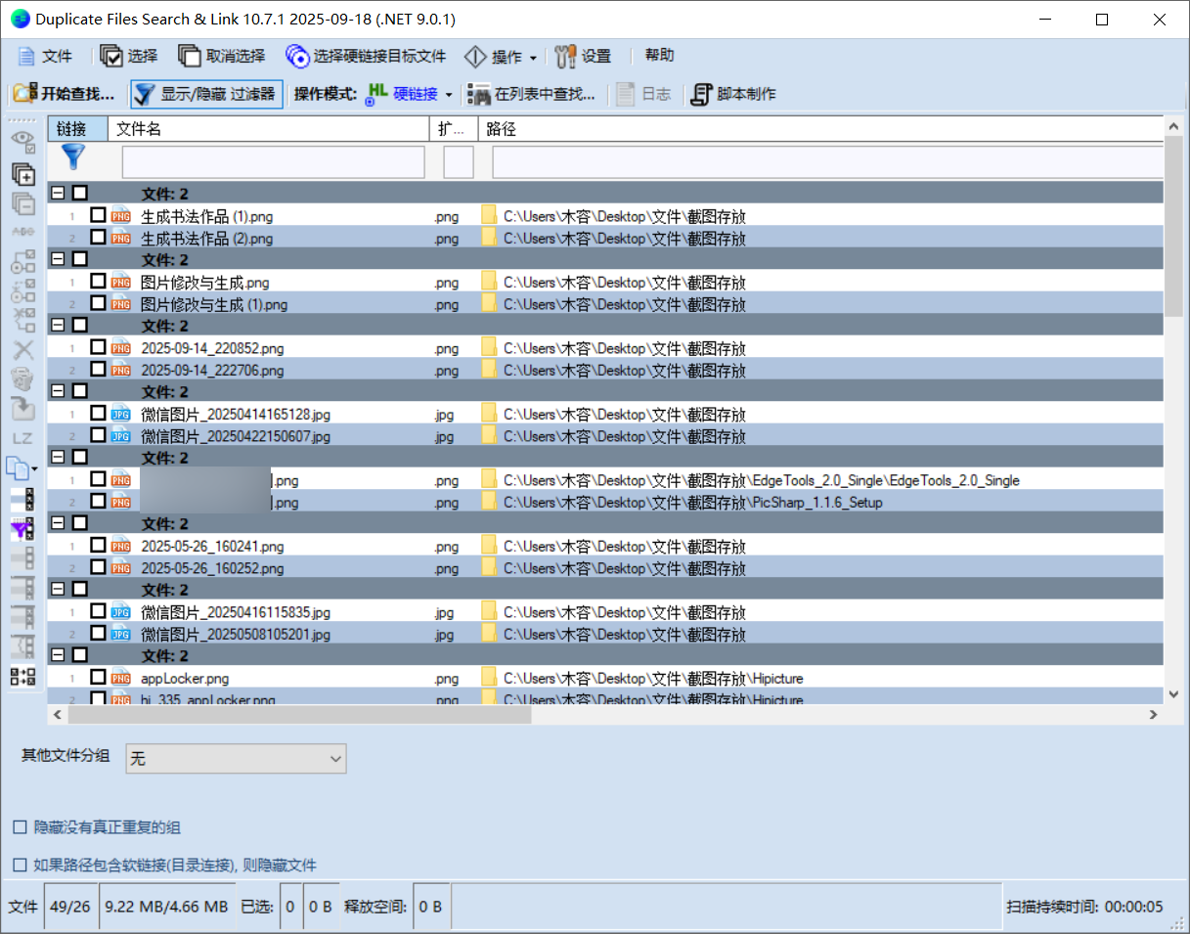This screenshot has width=1190, height=934.
Task: Enable 如果路径包含软链接 hide files checkbox
Action: (20, 865)
